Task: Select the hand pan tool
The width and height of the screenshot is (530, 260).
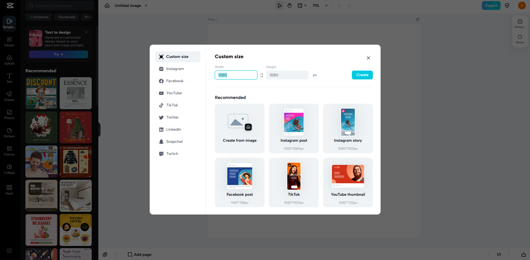Action: coord(289,6)
